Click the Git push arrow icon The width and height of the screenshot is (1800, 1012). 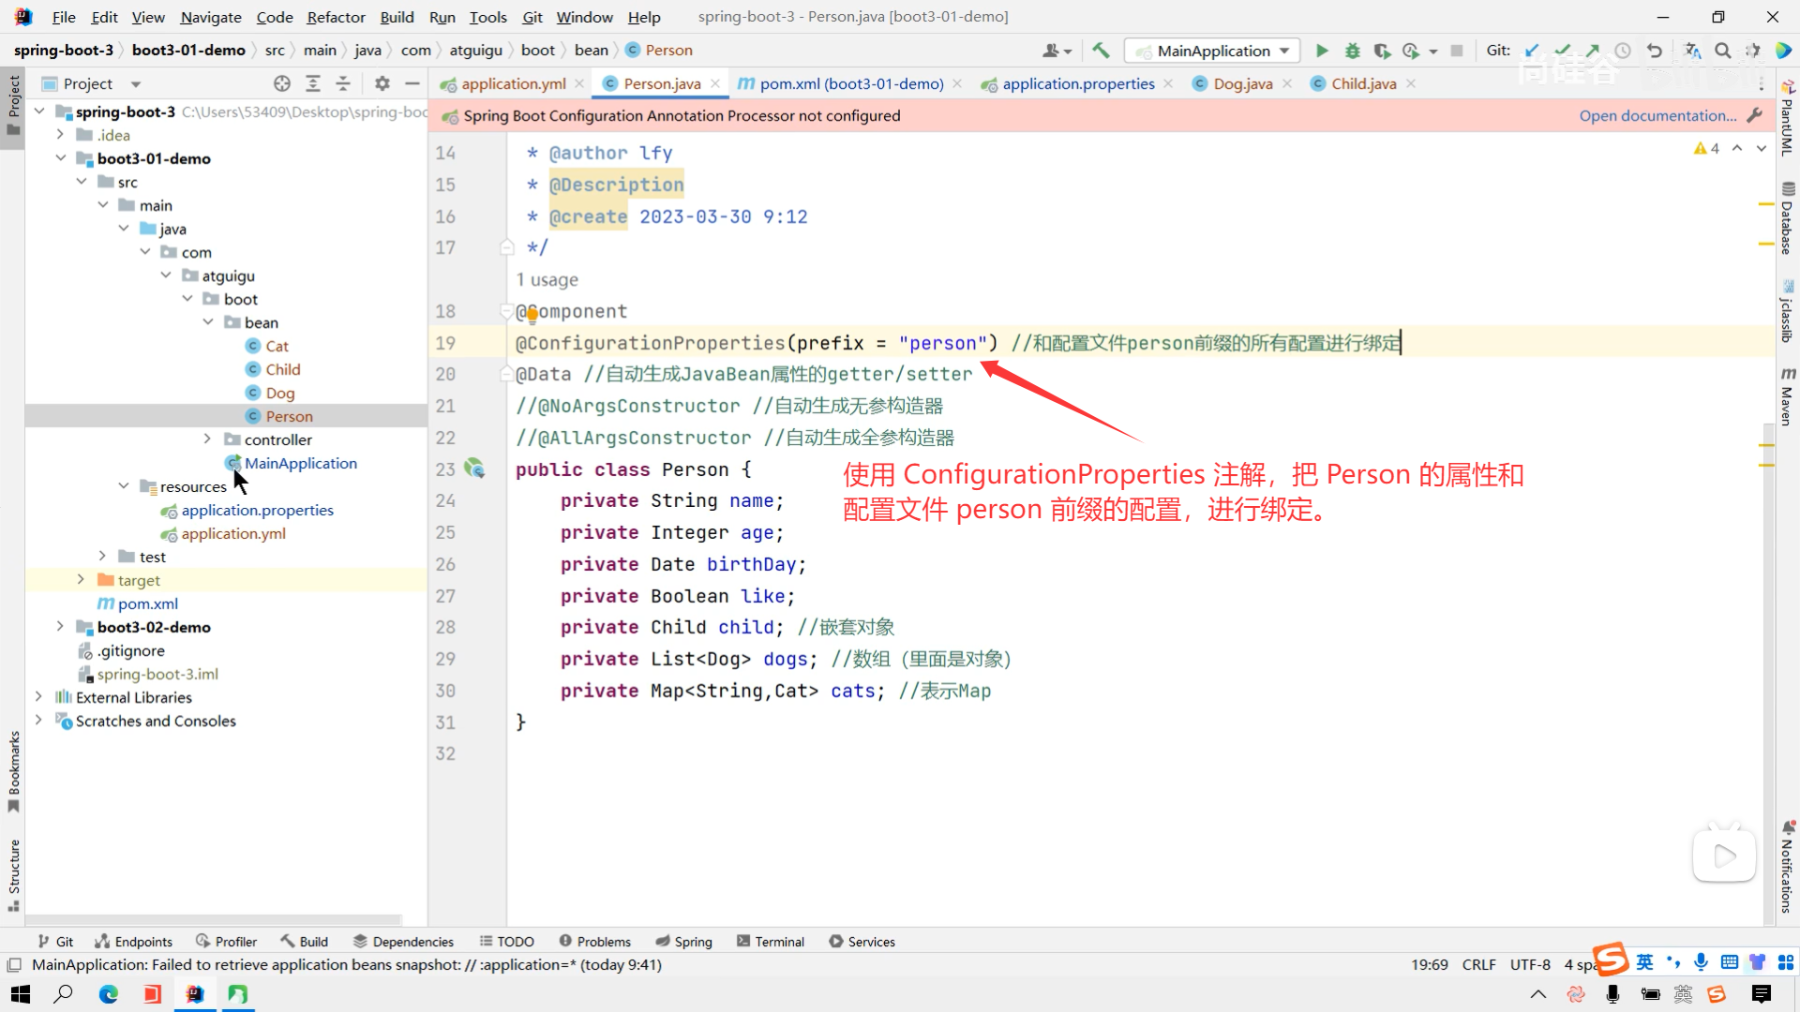click(x=1593, y=51)
